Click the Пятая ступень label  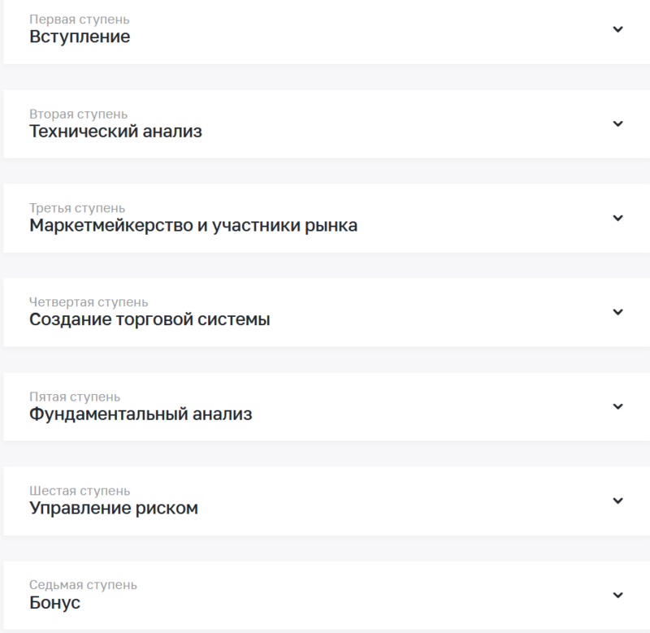75,397
